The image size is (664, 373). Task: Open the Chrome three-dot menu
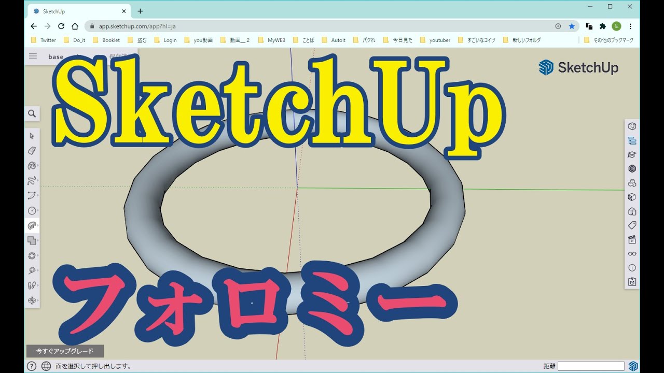[630, 26]
